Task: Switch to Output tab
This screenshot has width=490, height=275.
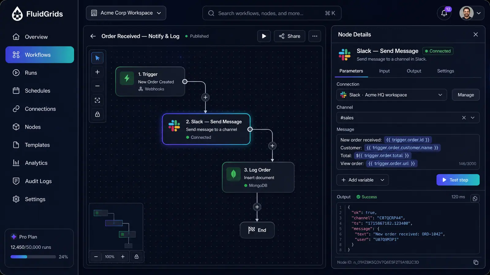Action: pos(414,71)
